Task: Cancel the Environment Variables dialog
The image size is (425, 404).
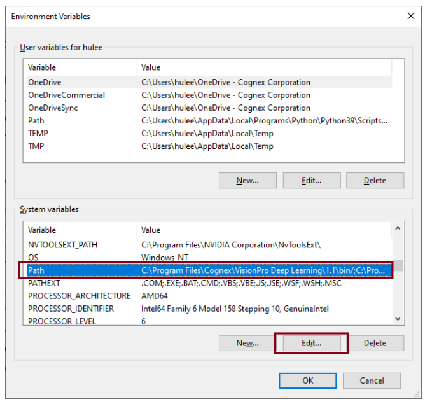Action: tap(372, 380)
